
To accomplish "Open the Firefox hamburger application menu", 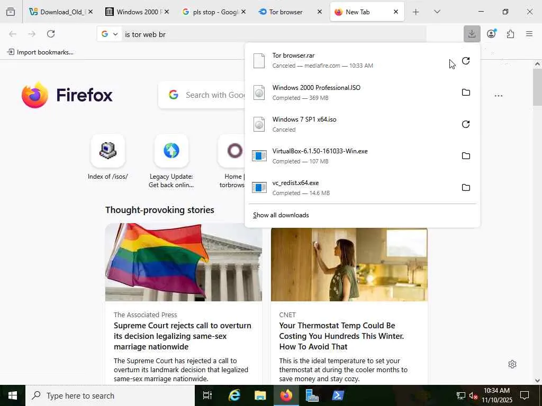I will pos(529,34).
